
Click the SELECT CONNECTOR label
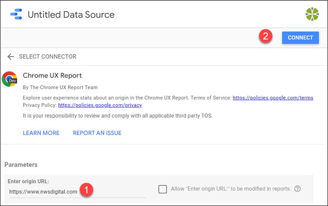pyautogui.click(x=48, y=56)
